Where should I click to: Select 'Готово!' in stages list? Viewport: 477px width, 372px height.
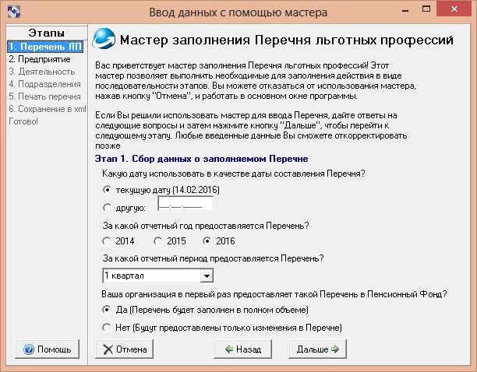pos(23,121)
